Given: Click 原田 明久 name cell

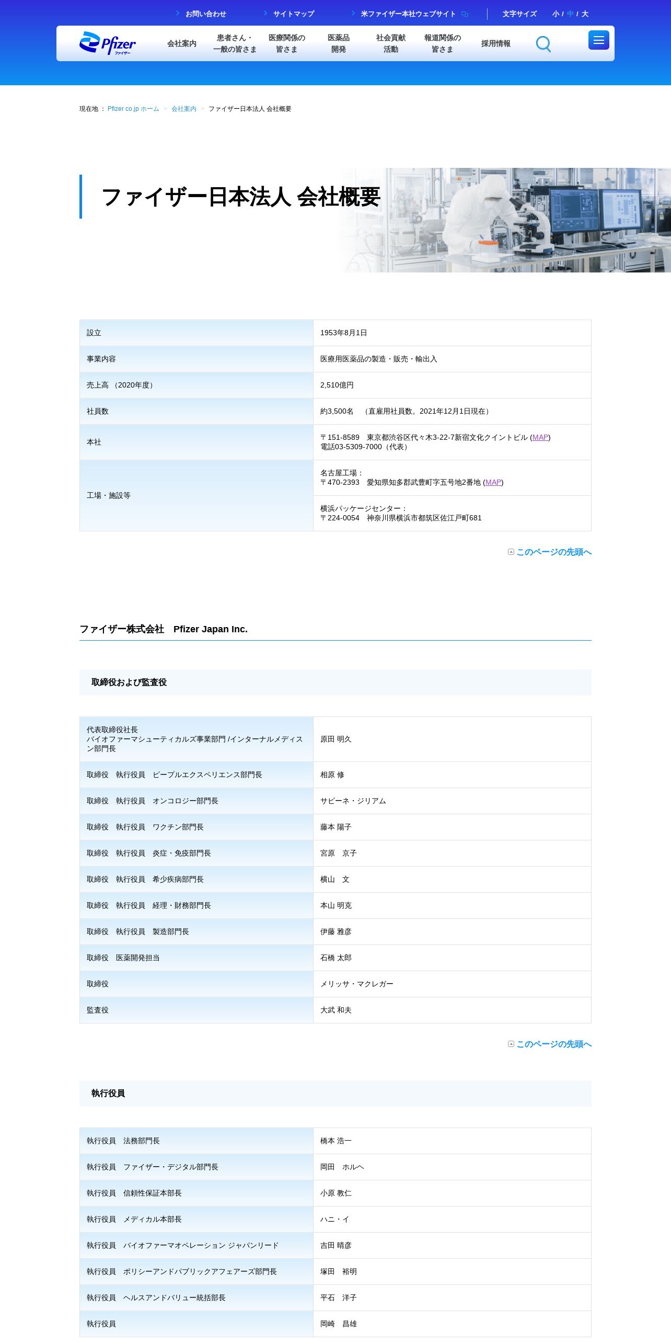Looking at the screenshot, I should pos(452,739).
